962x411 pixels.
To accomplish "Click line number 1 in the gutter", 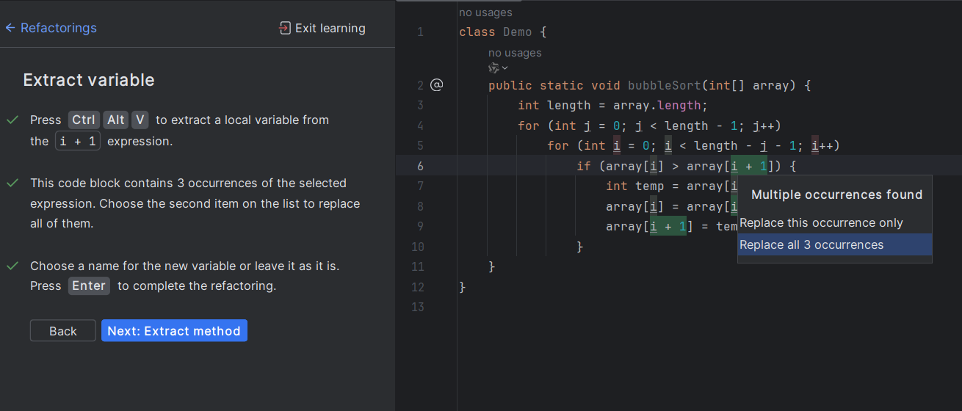I will point(420,32).
